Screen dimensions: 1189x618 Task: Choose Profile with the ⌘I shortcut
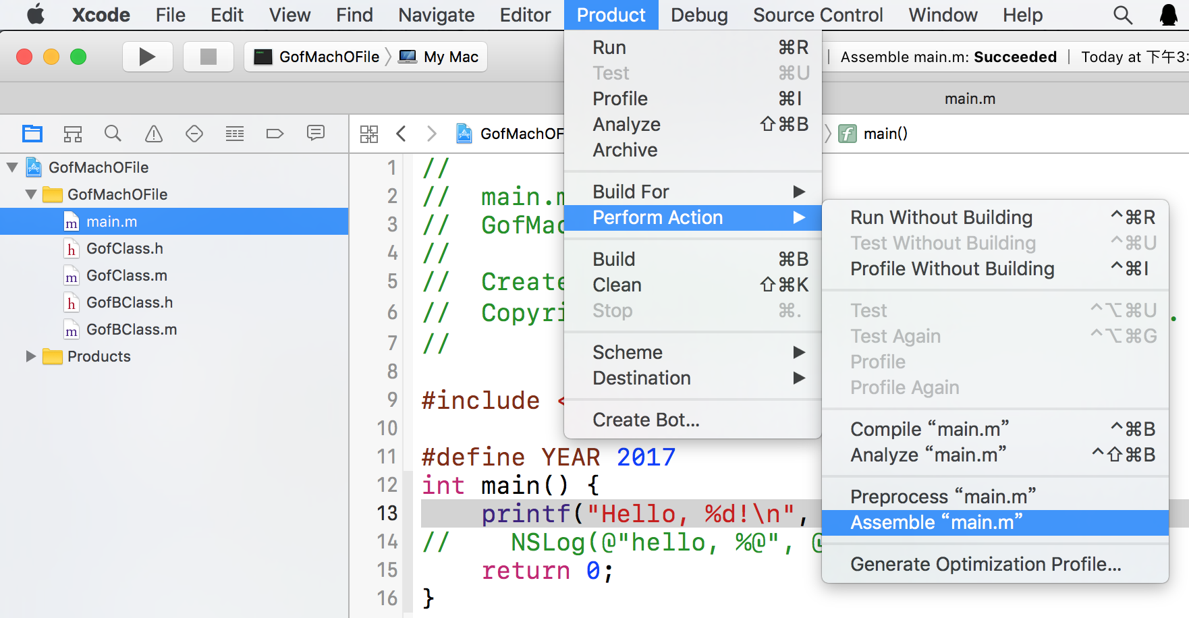[x=692, y=99]
